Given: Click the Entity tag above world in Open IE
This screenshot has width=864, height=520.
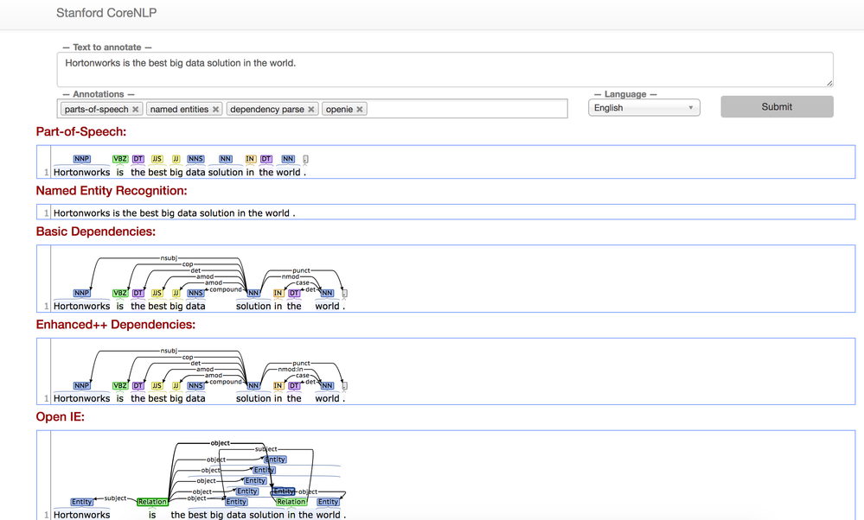Looking at the screenshot, I should 328,502.
